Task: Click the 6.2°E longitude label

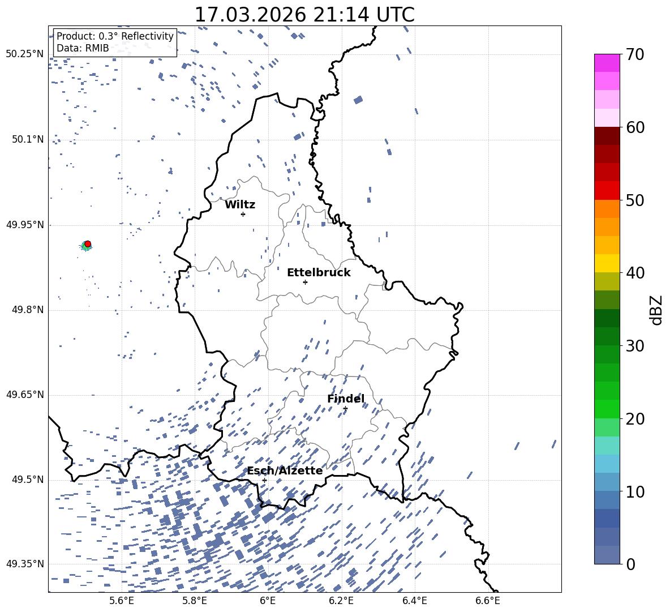Action: [341, 601]
